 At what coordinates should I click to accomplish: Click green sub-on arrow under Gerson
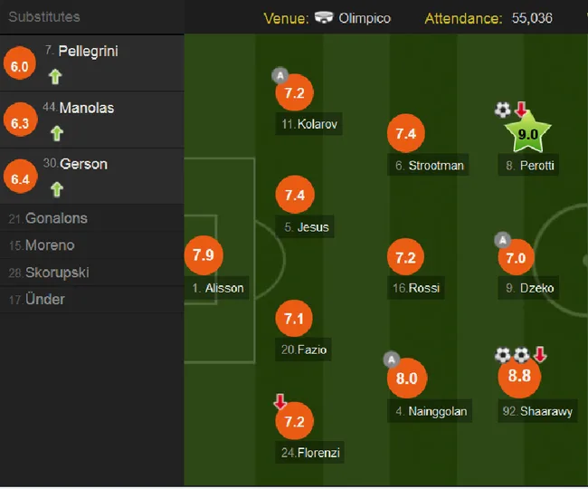coord(57,189)
